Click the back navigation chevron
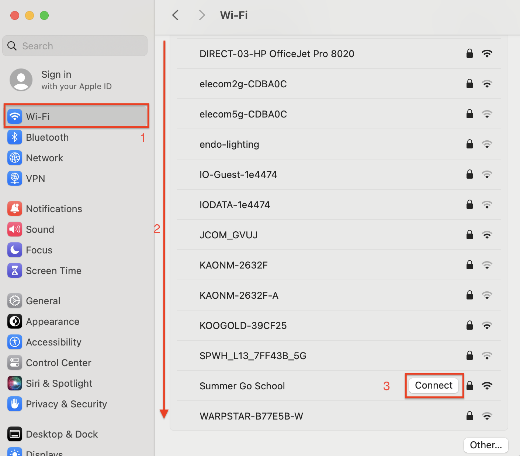The height and width of the screenshot is (456, 520). [175, 15]
